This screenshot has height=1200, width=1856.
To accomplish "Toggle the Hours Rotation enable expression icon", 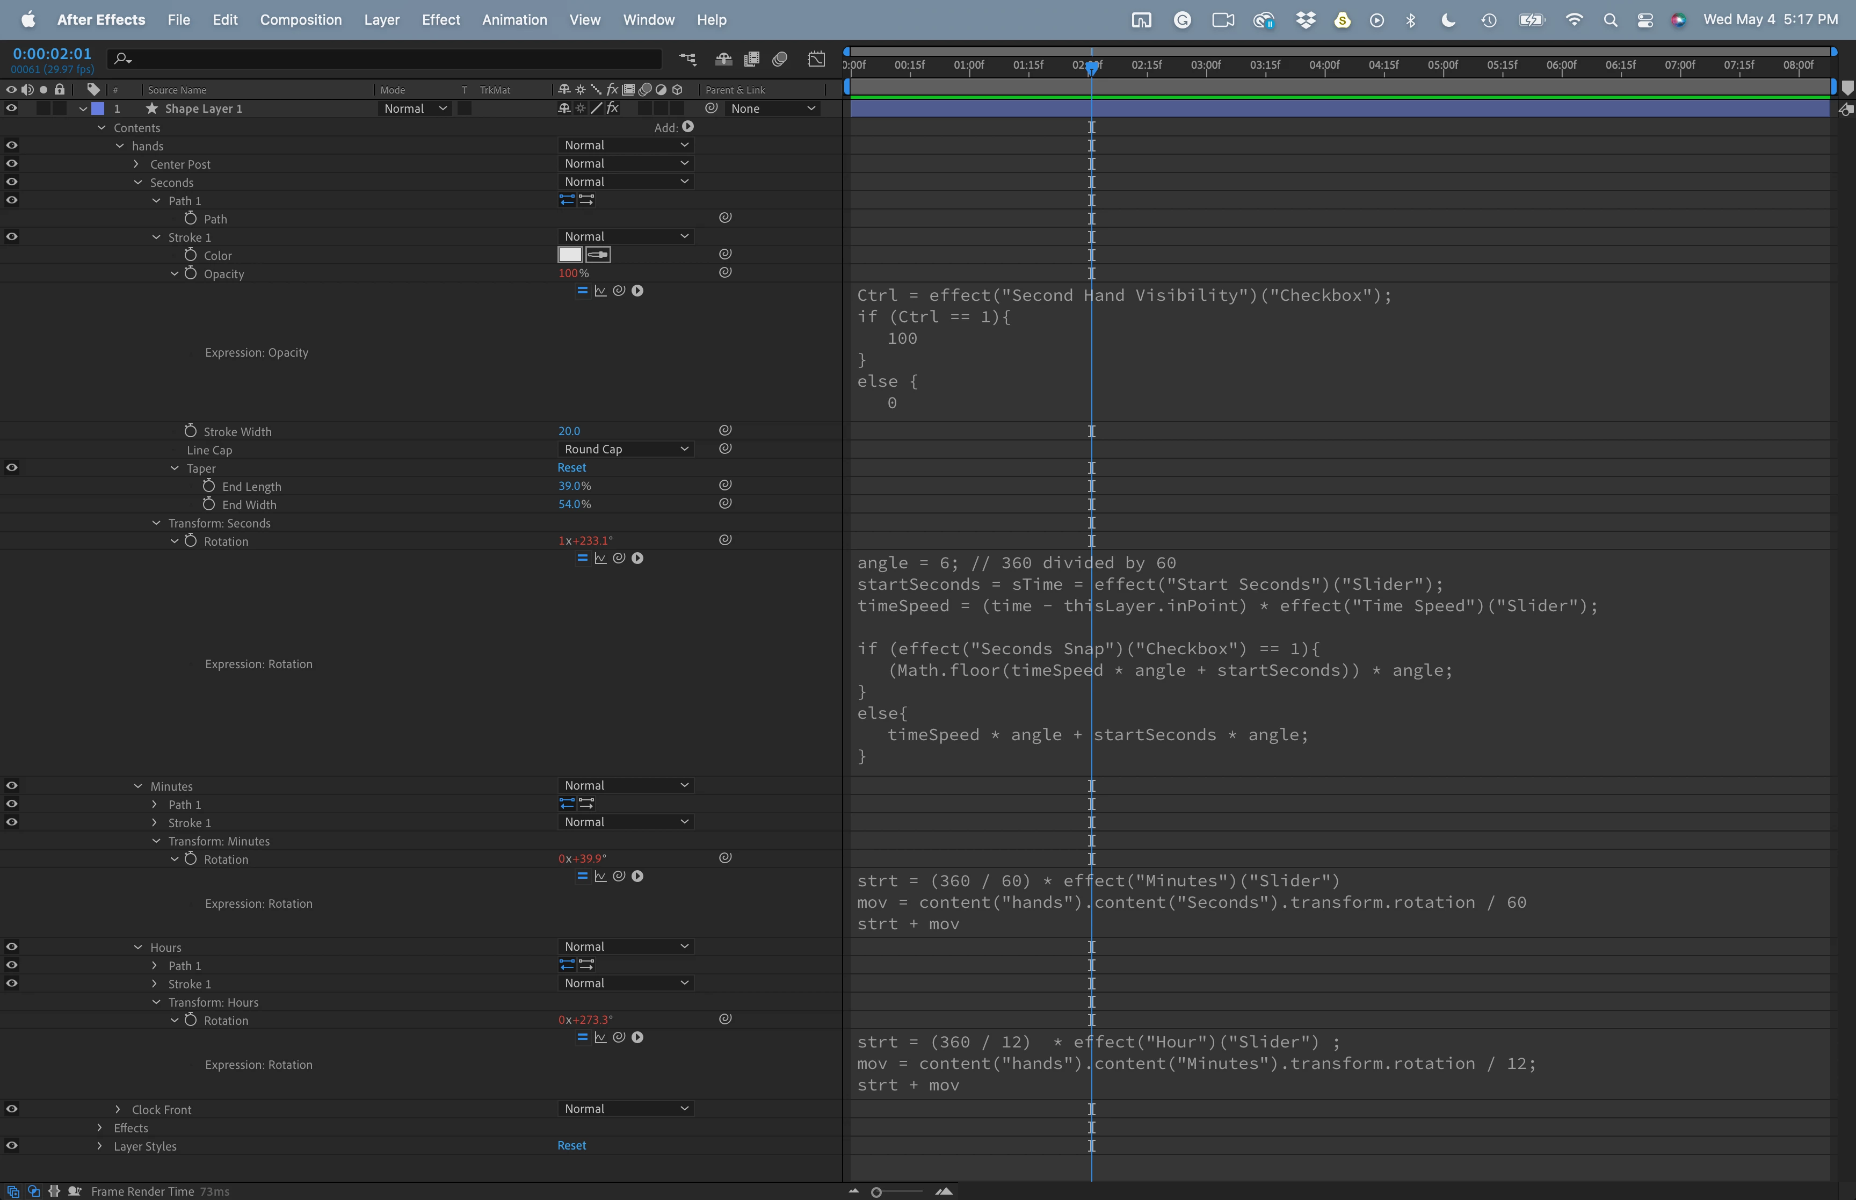I will click(582, 1037).
